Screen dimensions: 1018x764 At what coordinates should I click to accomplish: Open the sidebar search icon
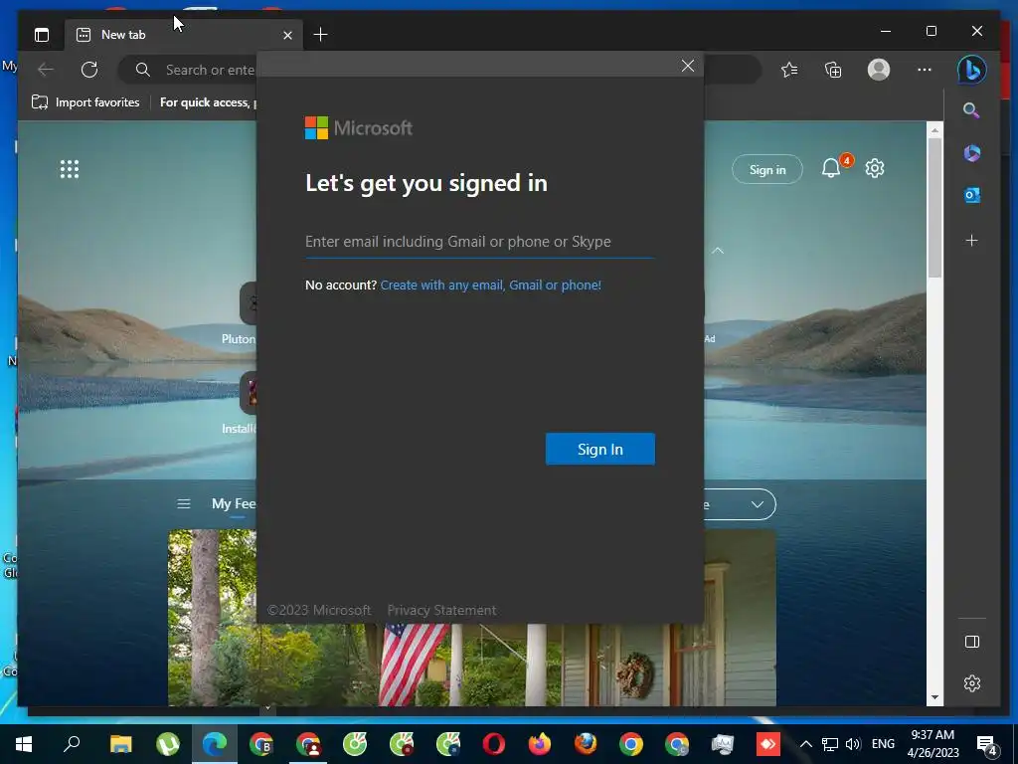pyautogui.click(x=971, y=110)
